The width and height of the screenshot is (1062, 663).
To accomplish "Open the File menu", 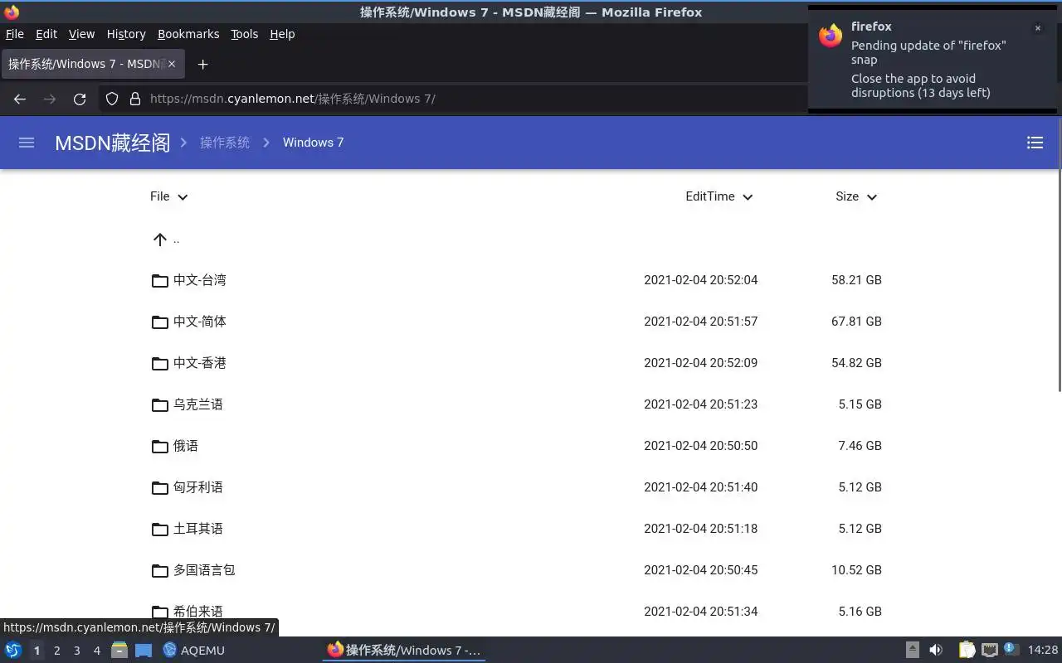I will [15, 34].
